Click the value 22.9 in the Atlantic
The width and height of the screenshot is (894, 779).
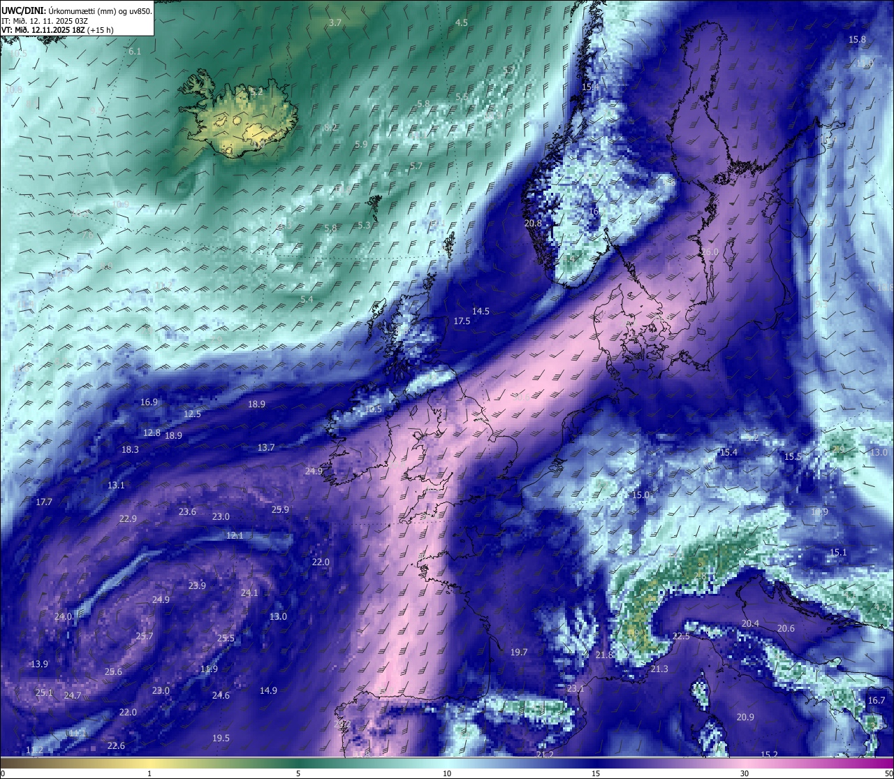click(128, 518)
